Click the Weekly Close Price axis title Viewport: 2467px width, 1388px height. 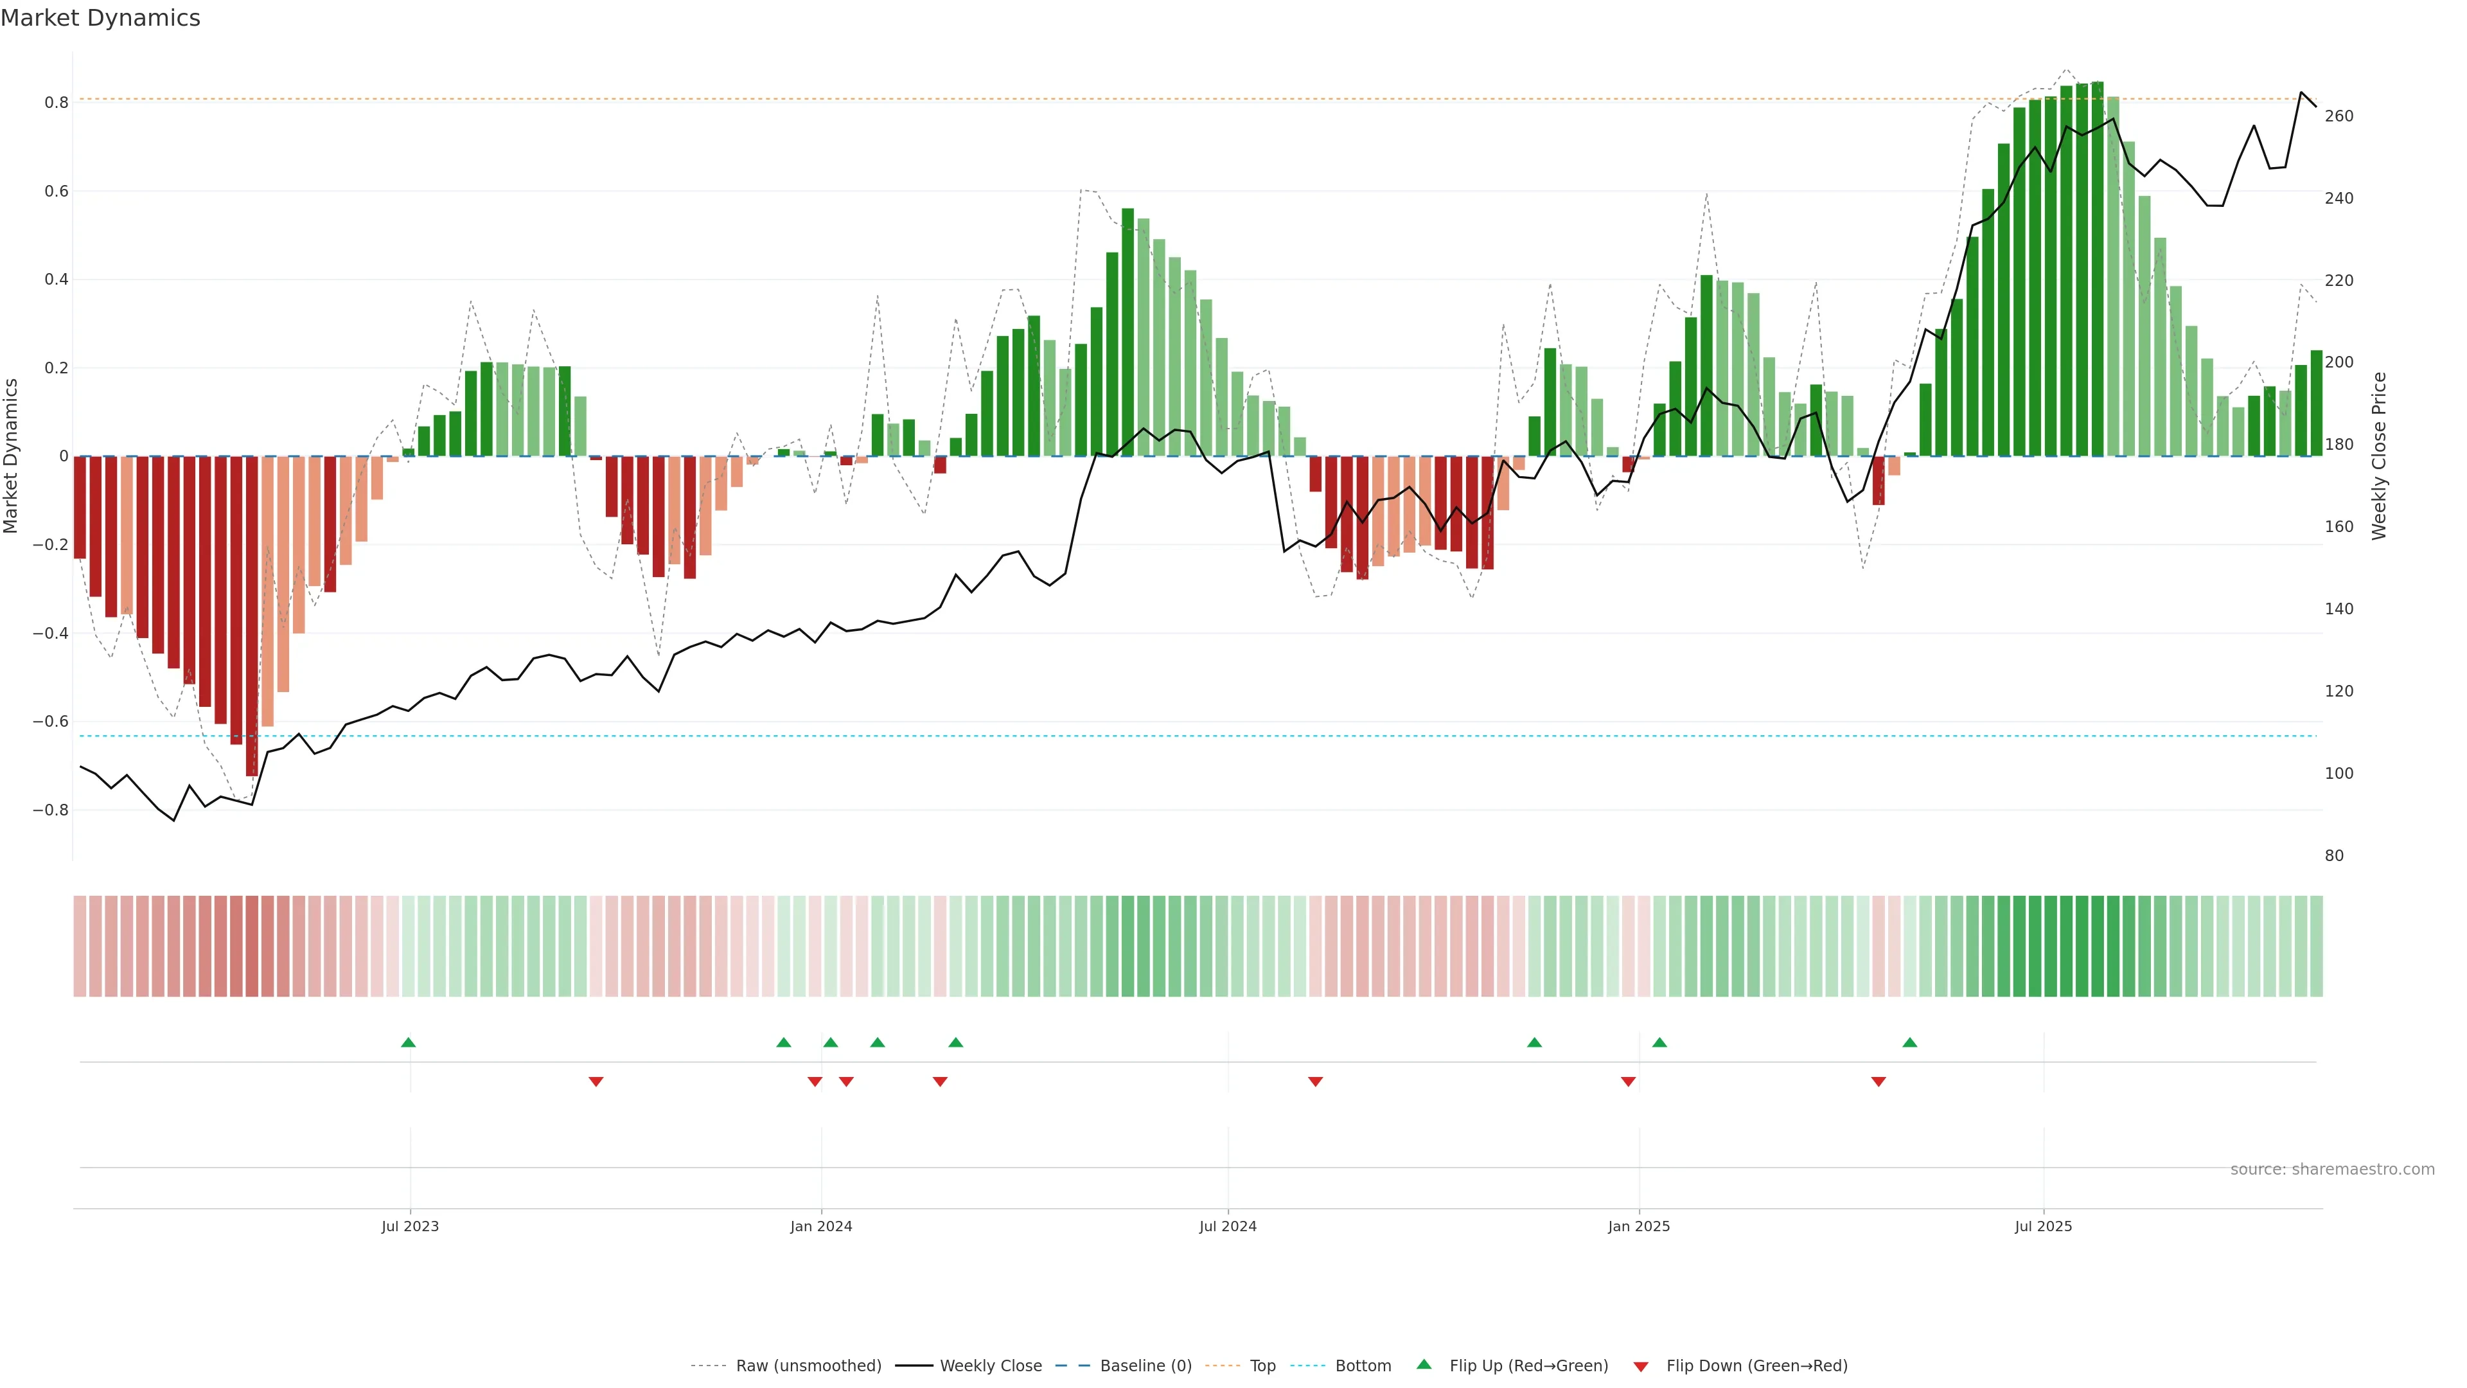[2379, 456]
